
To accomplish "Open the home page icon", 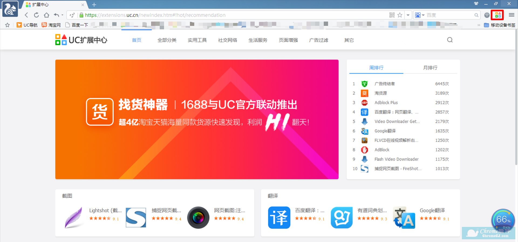I will click(x=47, y=15).
